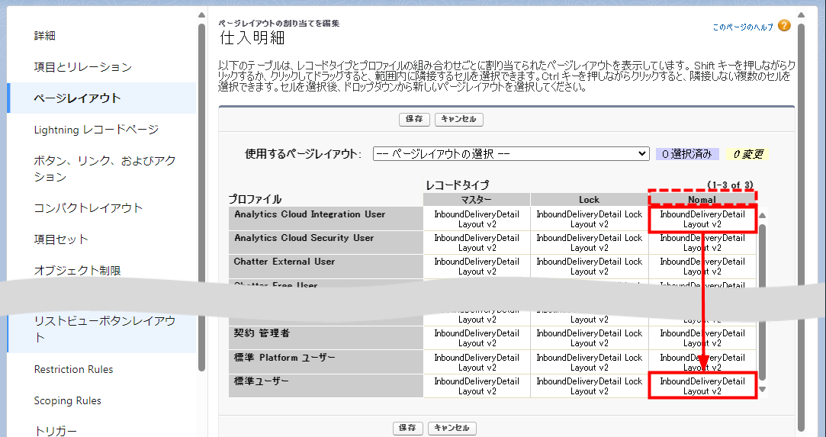Select マスター cell for 契約 管理者
826x437 pixels.
(x=477, y=338)
